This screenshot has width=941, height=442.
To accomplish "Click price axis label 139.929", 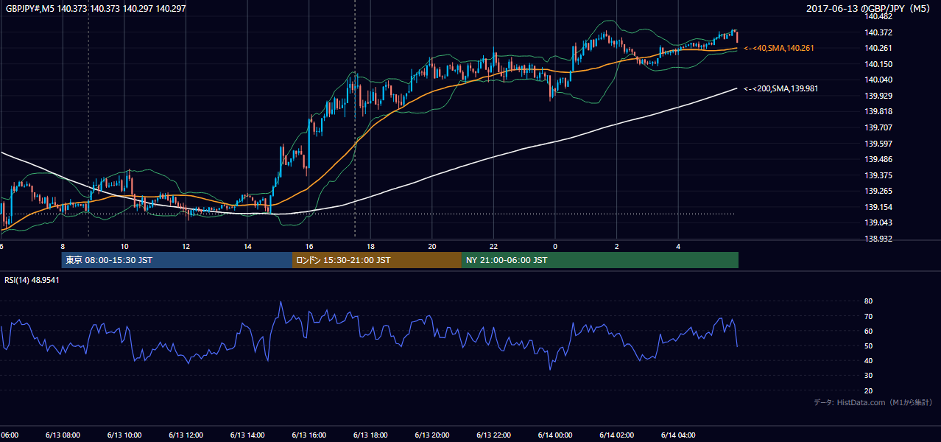I will 880,96.
